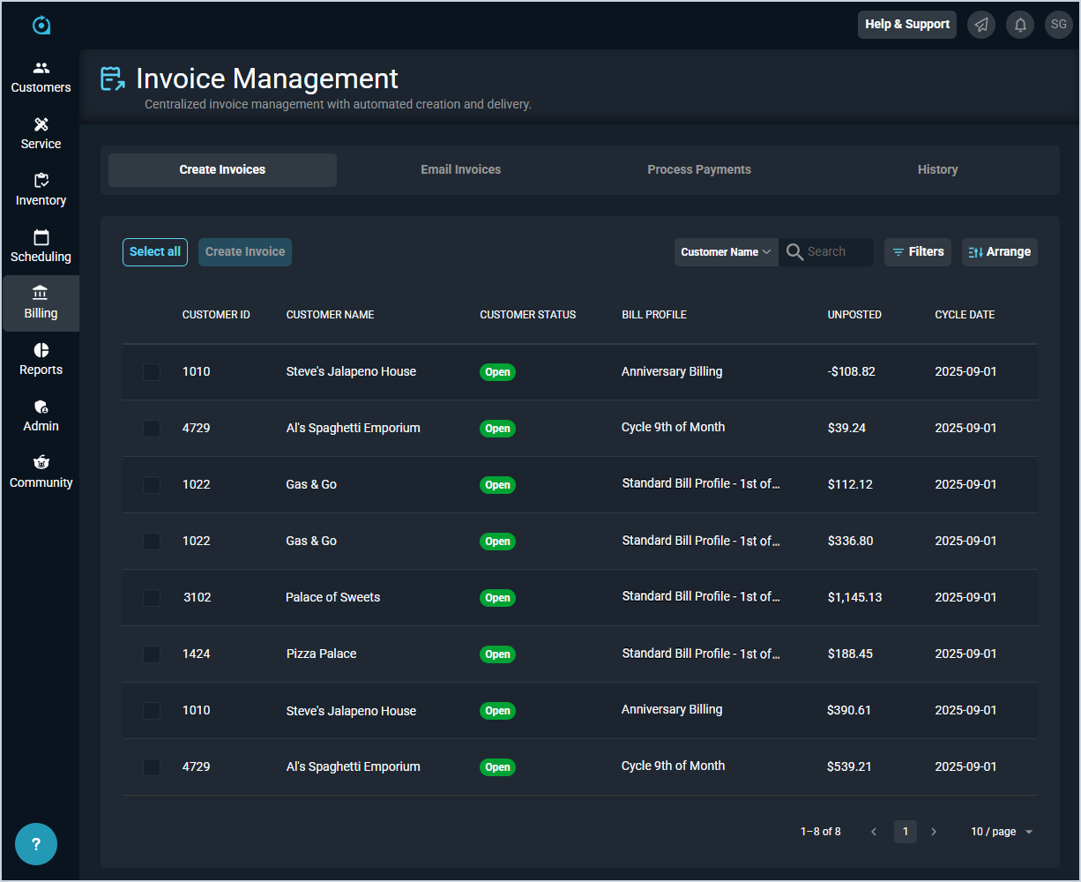The height and width of the screenshot is (882, 1081).
Task: Open the round help question mark button
Action: point(36,844)
